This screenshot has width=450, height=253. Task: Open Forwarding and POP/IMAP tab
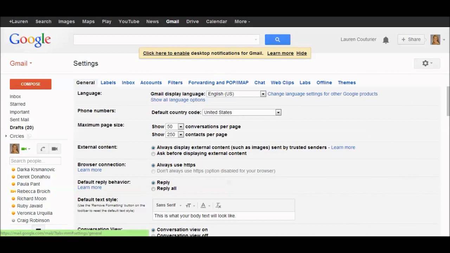click(x=218, y=83)
